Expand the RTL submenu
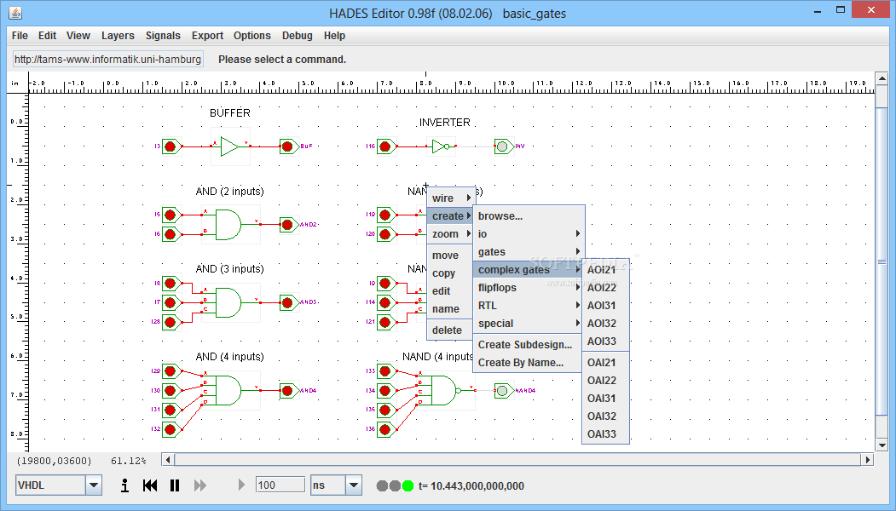The image size is (896, 511). click(x=529, y=306)
